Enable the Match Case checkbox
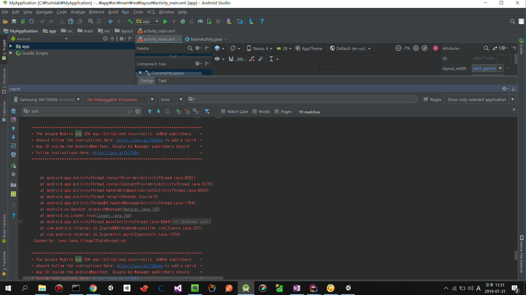This screenshot has width=526, height=295. (x=223, y=111)
